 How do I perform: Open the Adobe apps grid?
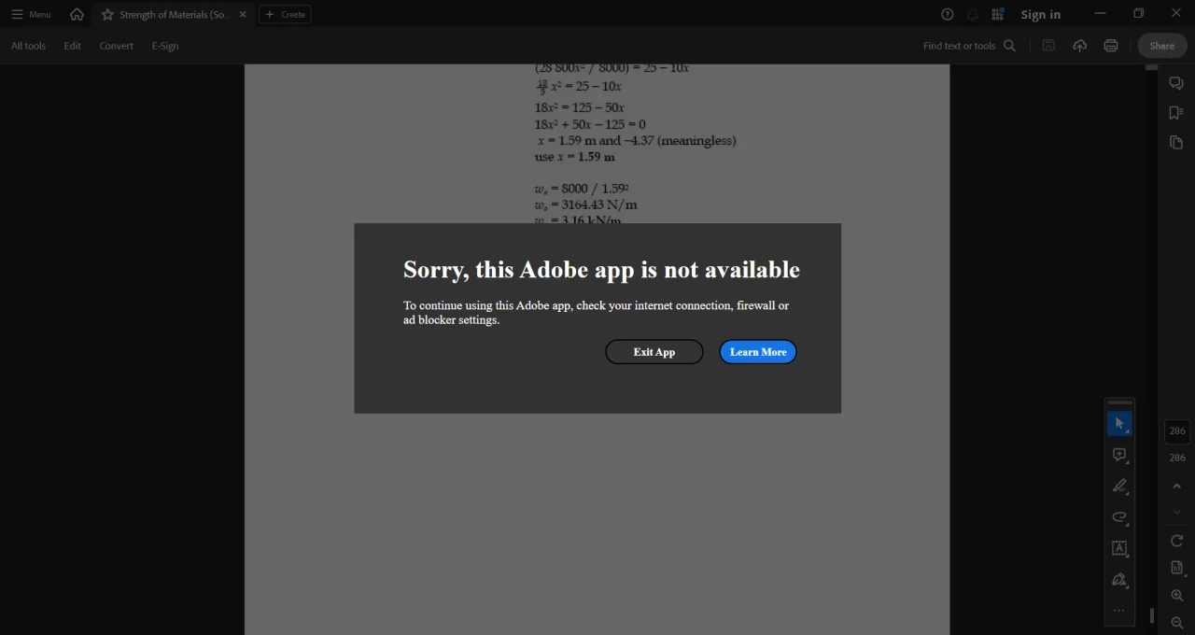point(998,14)
